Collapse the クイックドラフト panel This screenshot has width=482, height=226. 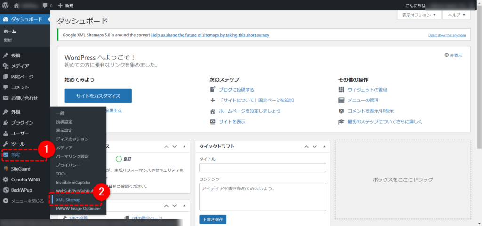(324, 146)
